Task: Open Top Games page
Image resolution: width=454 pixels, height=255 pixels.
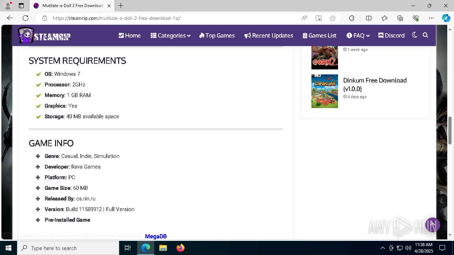Action: pyautogui.click(x=217, y=35)
